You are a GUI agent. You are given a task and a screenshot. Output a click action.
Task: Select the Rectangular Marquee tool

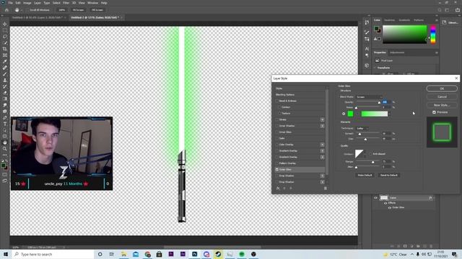pos(5,30)
